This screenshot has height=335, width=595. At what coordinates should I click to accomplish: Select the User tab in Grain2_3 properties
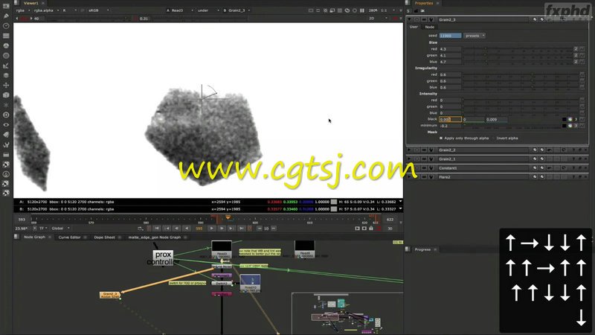(x=414, y=27)
